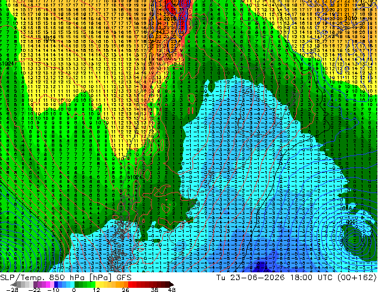Click the center of the low-pressure system with concentric blue isobars
The image size is (378, 292).
[355, 239]
